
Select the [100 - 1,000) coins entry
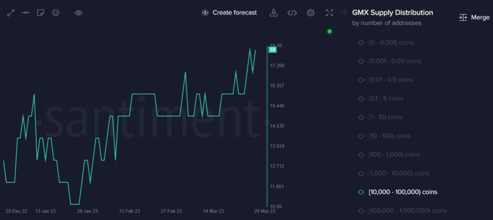click(389, 154)
